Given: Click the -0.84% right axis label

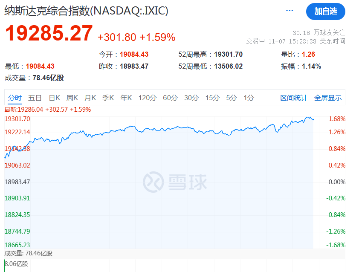Looking at the screenshot, I should coord(336,215).
